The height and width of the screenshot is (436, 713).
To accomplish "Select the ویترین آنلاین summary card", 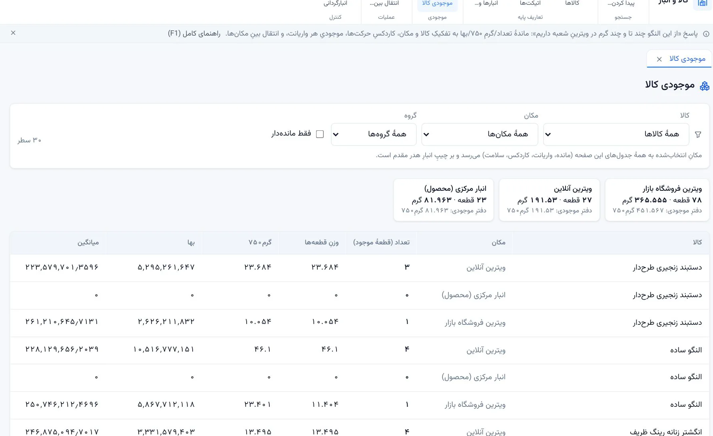I will click(x=549, y=200).
